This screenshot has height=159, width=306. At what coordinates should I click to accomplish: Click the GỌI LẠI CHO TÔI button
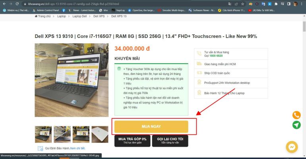(x=170, y=141)
